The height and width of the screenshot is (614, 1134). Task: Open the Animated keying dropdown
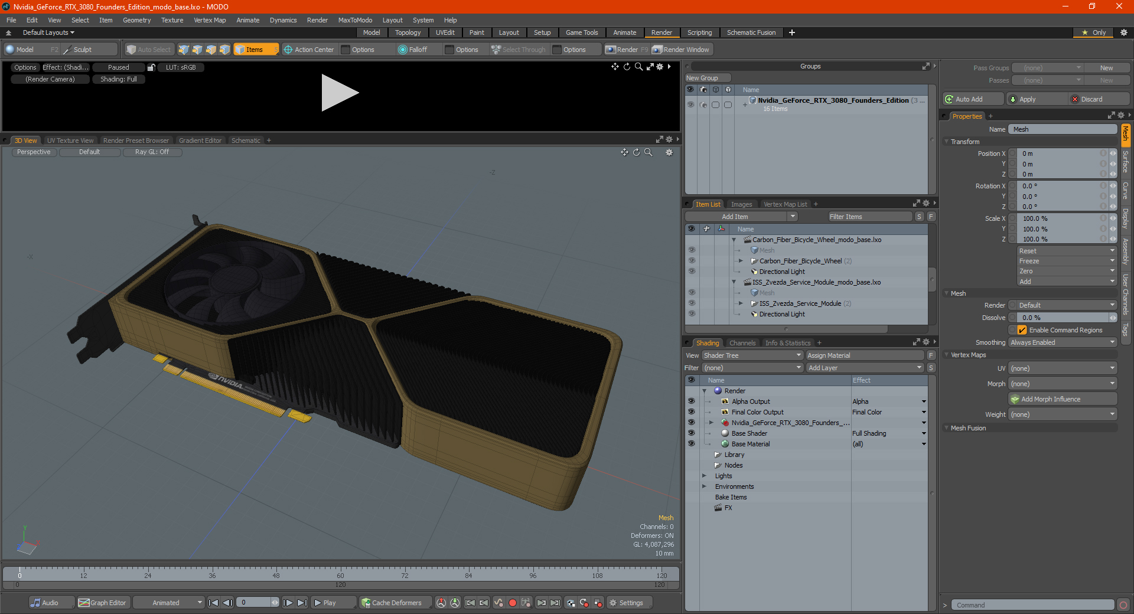(x=169, y=603)
